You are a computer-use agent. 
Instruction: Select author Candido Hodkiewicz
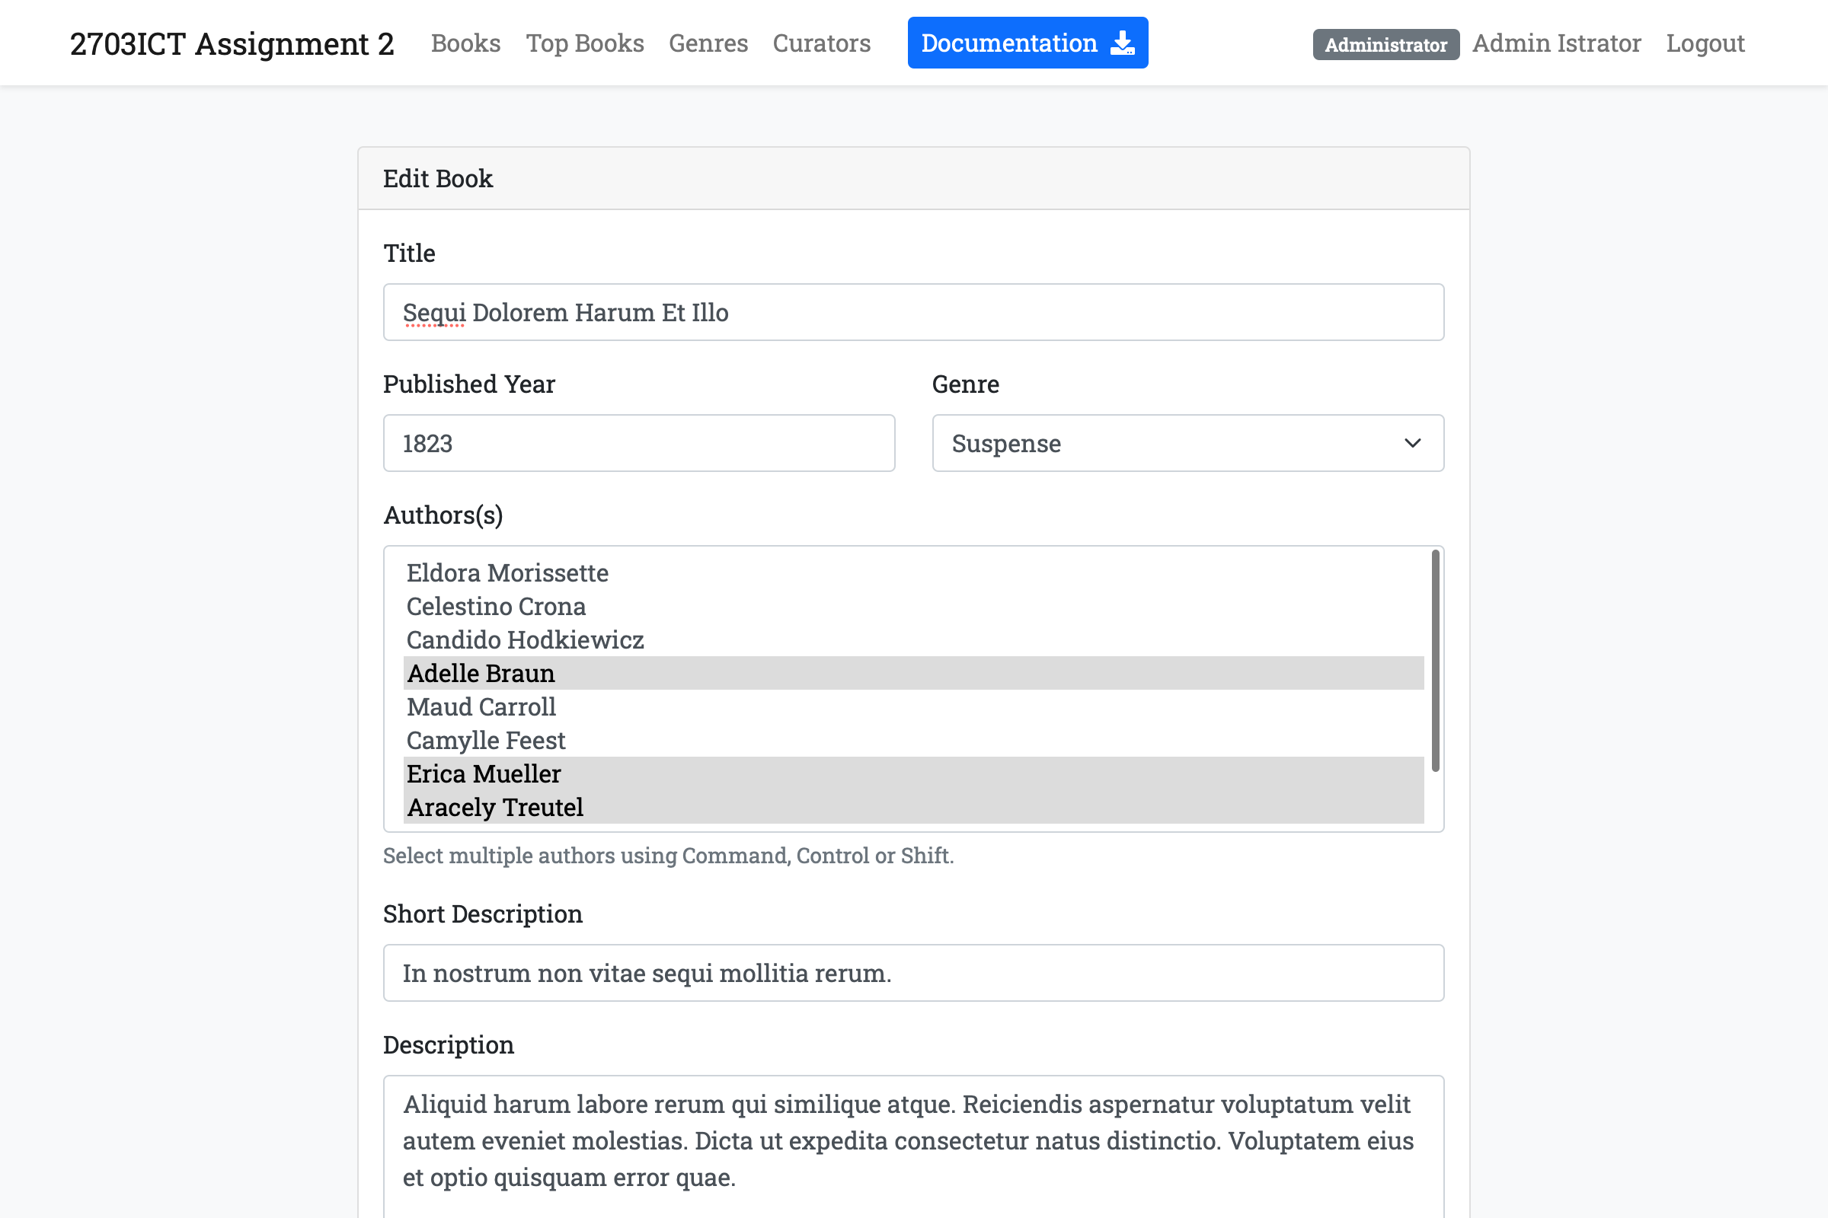pos(913,640)
